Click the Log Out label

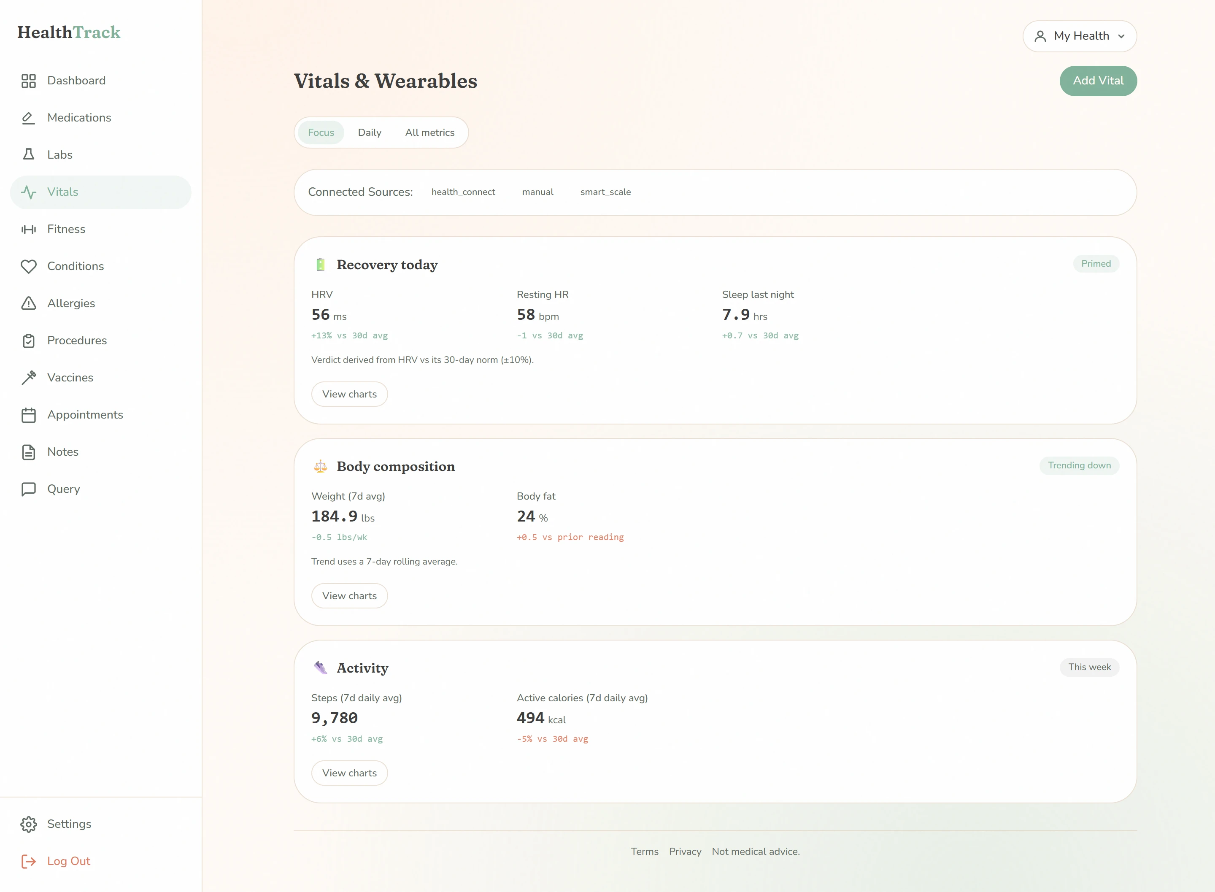point(68,861)
